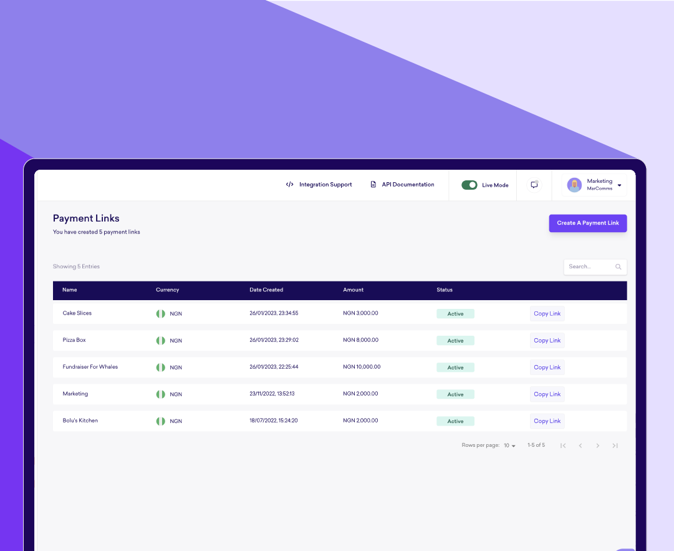Click the Showing 5 Entries text
674x551 pixels.
coord(76,266)
